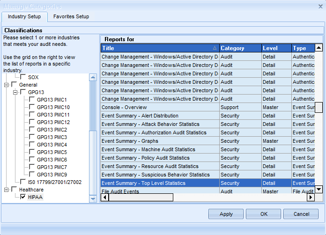This screenshot has width=326, height=235.
Task: Select Event Summary - Top Level Statistics
Action: (x=207, y=183)
